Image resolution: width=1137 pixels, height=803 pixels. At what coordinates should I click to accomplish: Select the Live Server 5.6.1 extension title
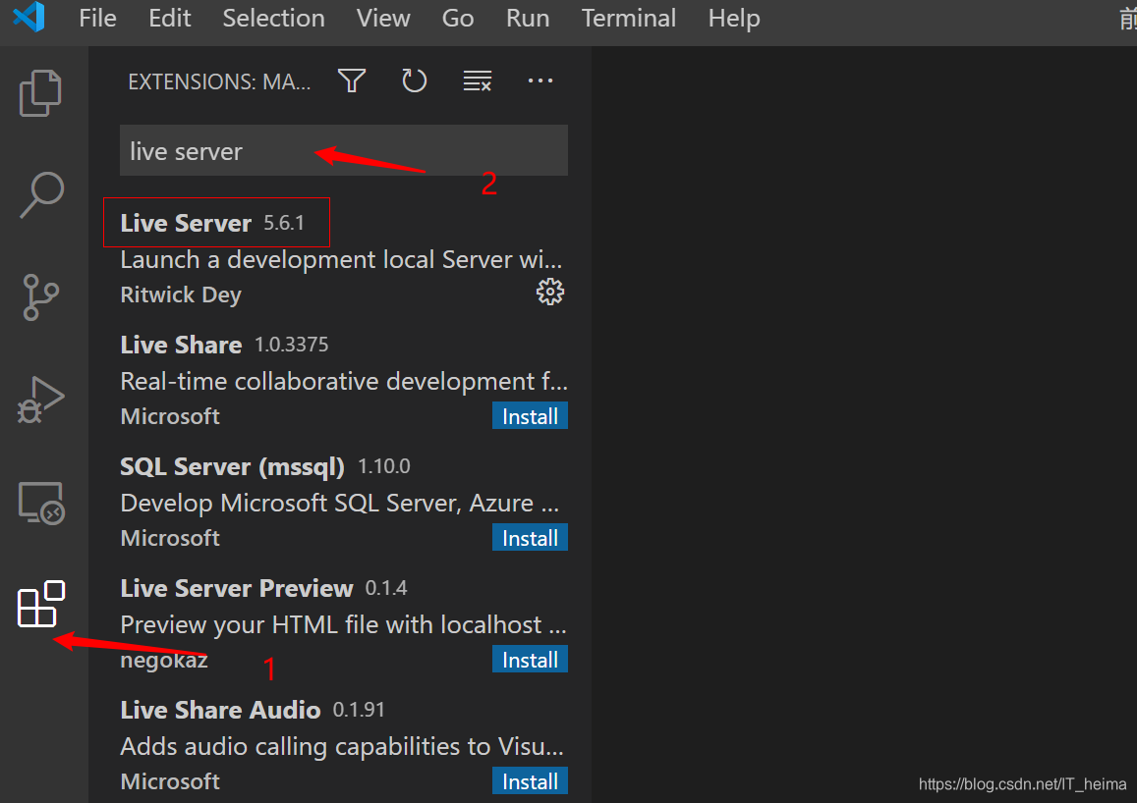point(186,223)
